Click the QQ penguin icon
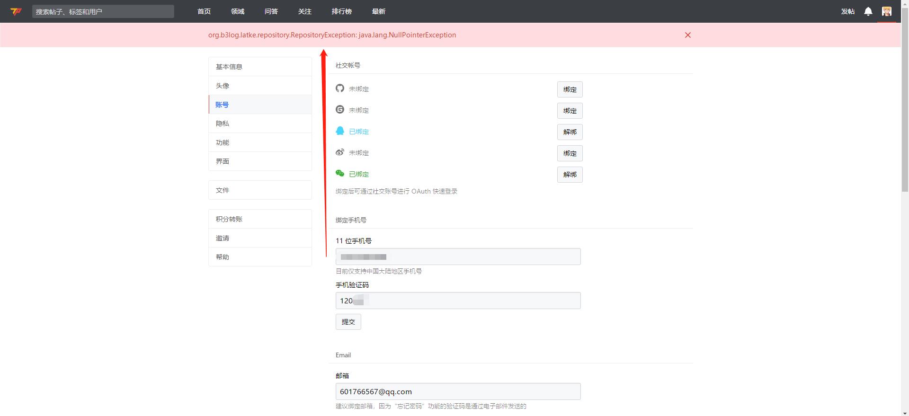The width and height of the screenshot is (909, 416). tap(340, 131)
